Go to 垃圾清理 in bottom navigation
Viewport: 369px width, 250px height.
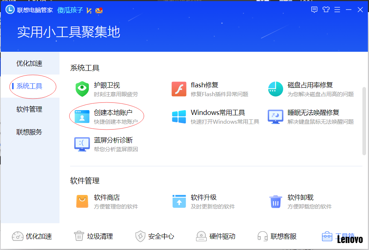pos(93,236)
